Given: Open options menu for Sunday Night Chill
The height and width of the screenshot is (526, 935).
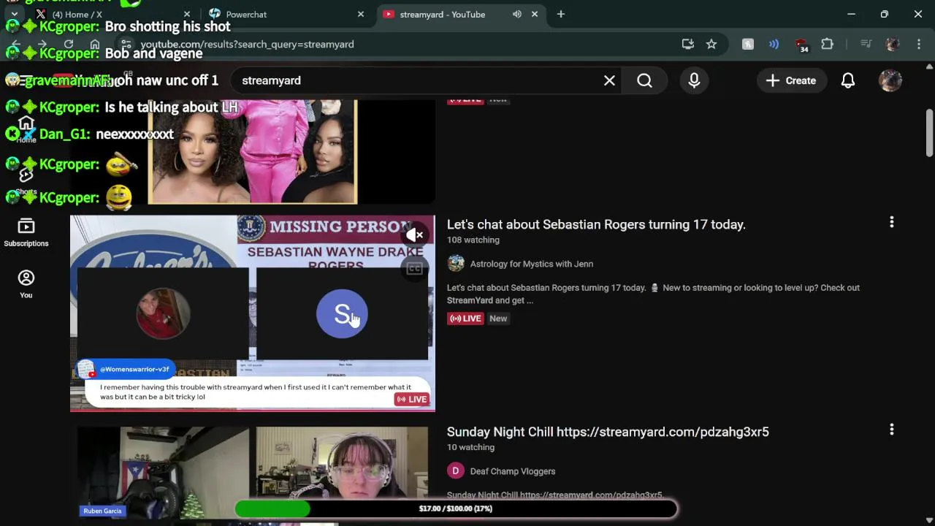Looking at the screenshot, I should pyautogui.click(x=891, y=430).
